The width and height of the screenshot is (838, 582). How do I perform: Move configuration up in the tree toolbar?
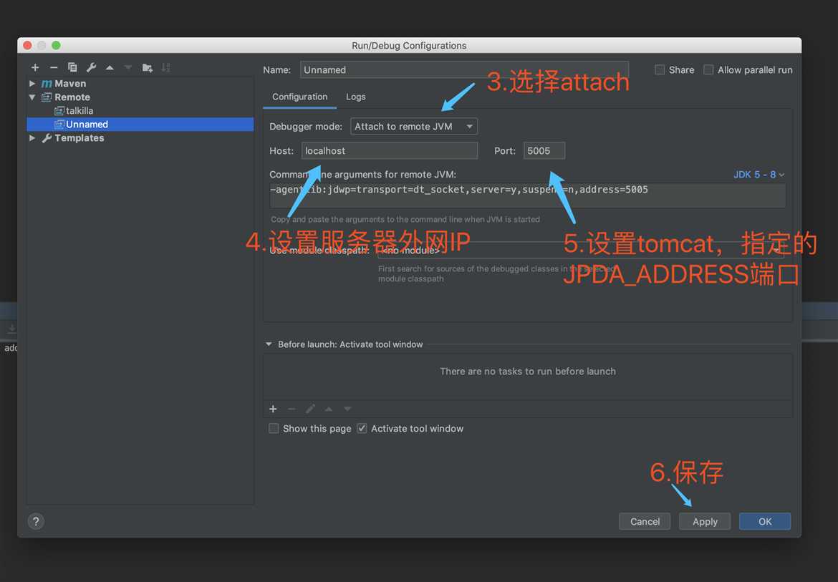pyautogui.click(x=110, y=68)
